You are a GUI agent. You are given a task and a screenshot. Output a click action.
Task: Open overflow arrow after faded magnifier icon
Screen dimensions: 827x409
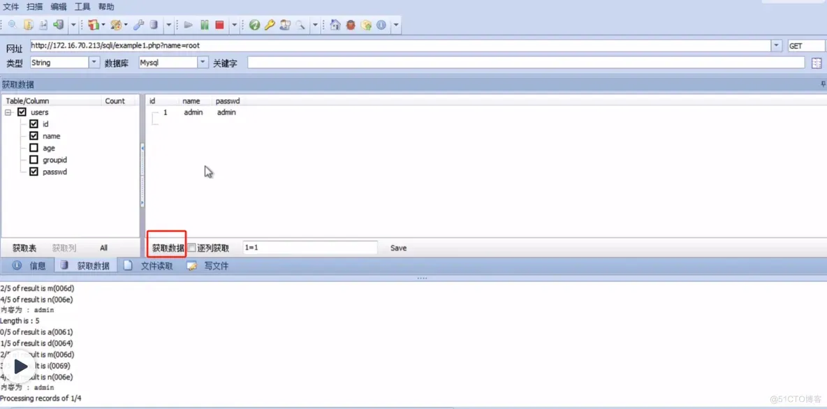pos(315,24)
